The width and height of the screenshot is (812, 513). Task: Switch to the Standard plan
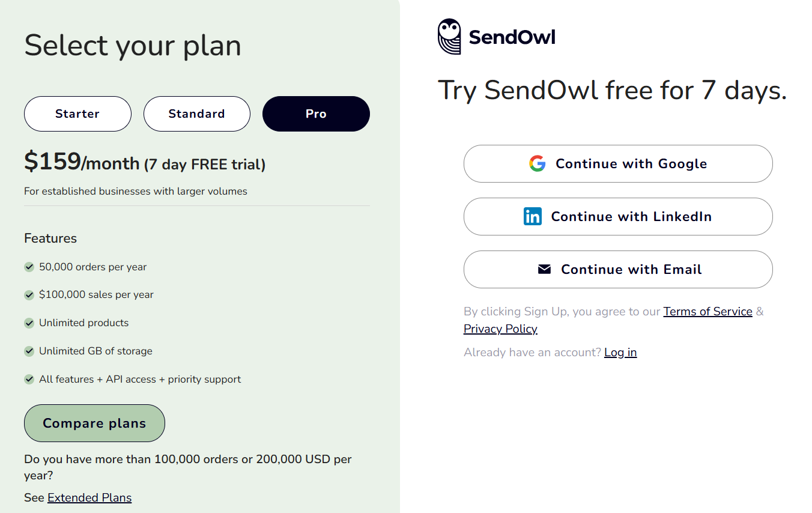pos(196,114)
